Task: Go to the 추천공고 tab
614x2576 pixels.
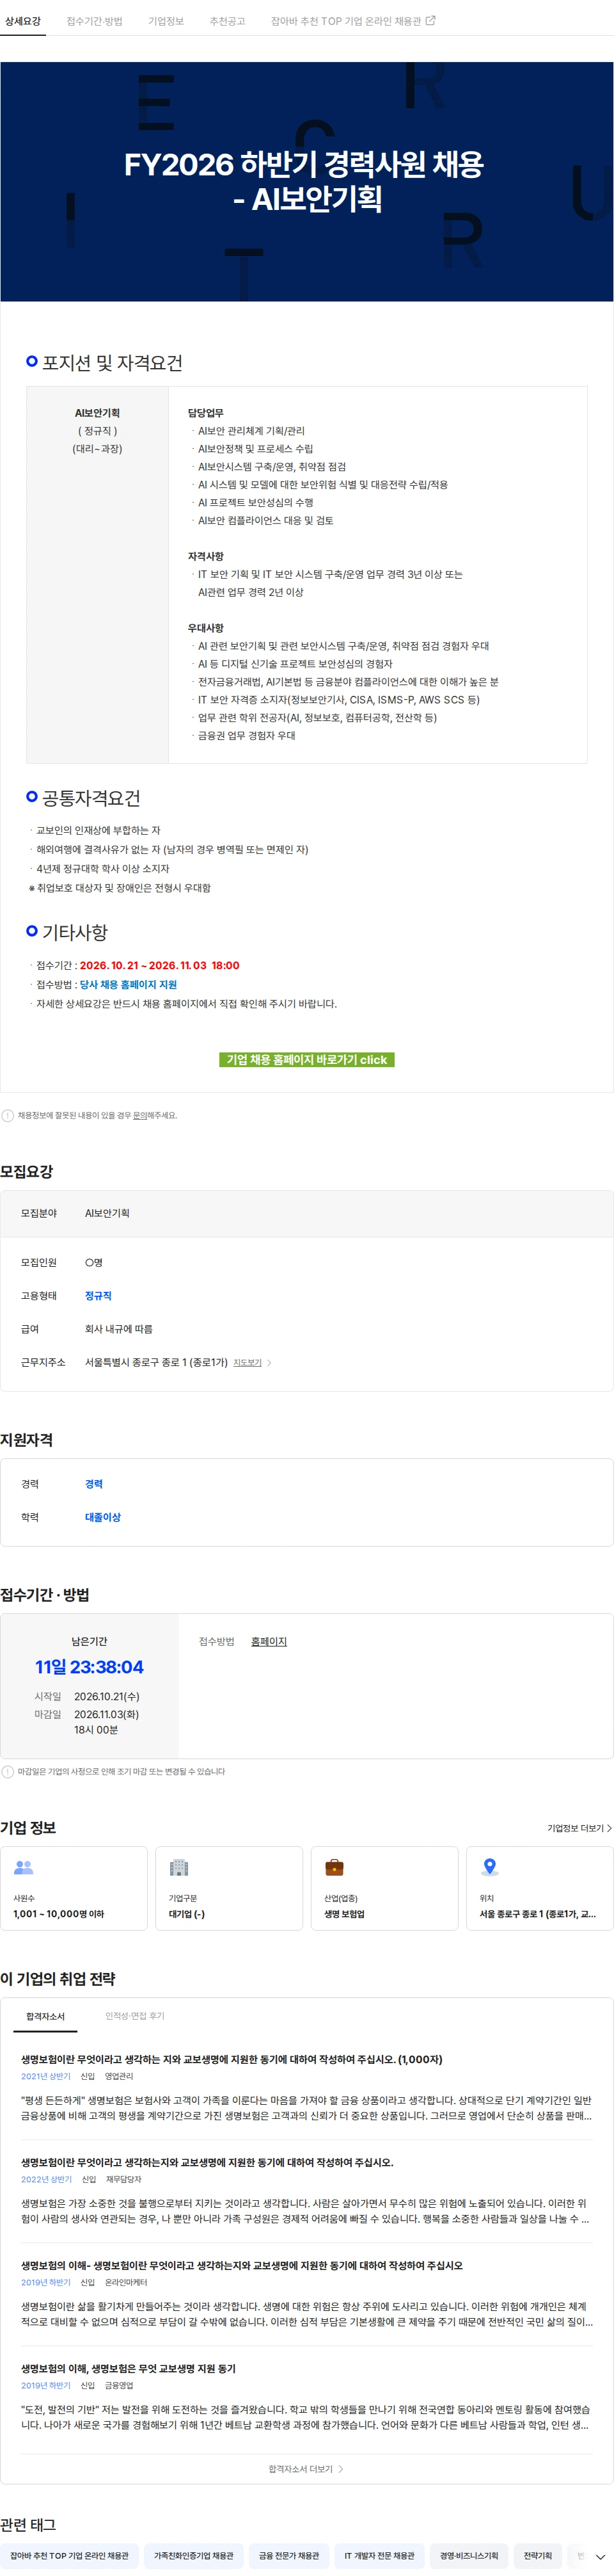Action: point(226,21)
